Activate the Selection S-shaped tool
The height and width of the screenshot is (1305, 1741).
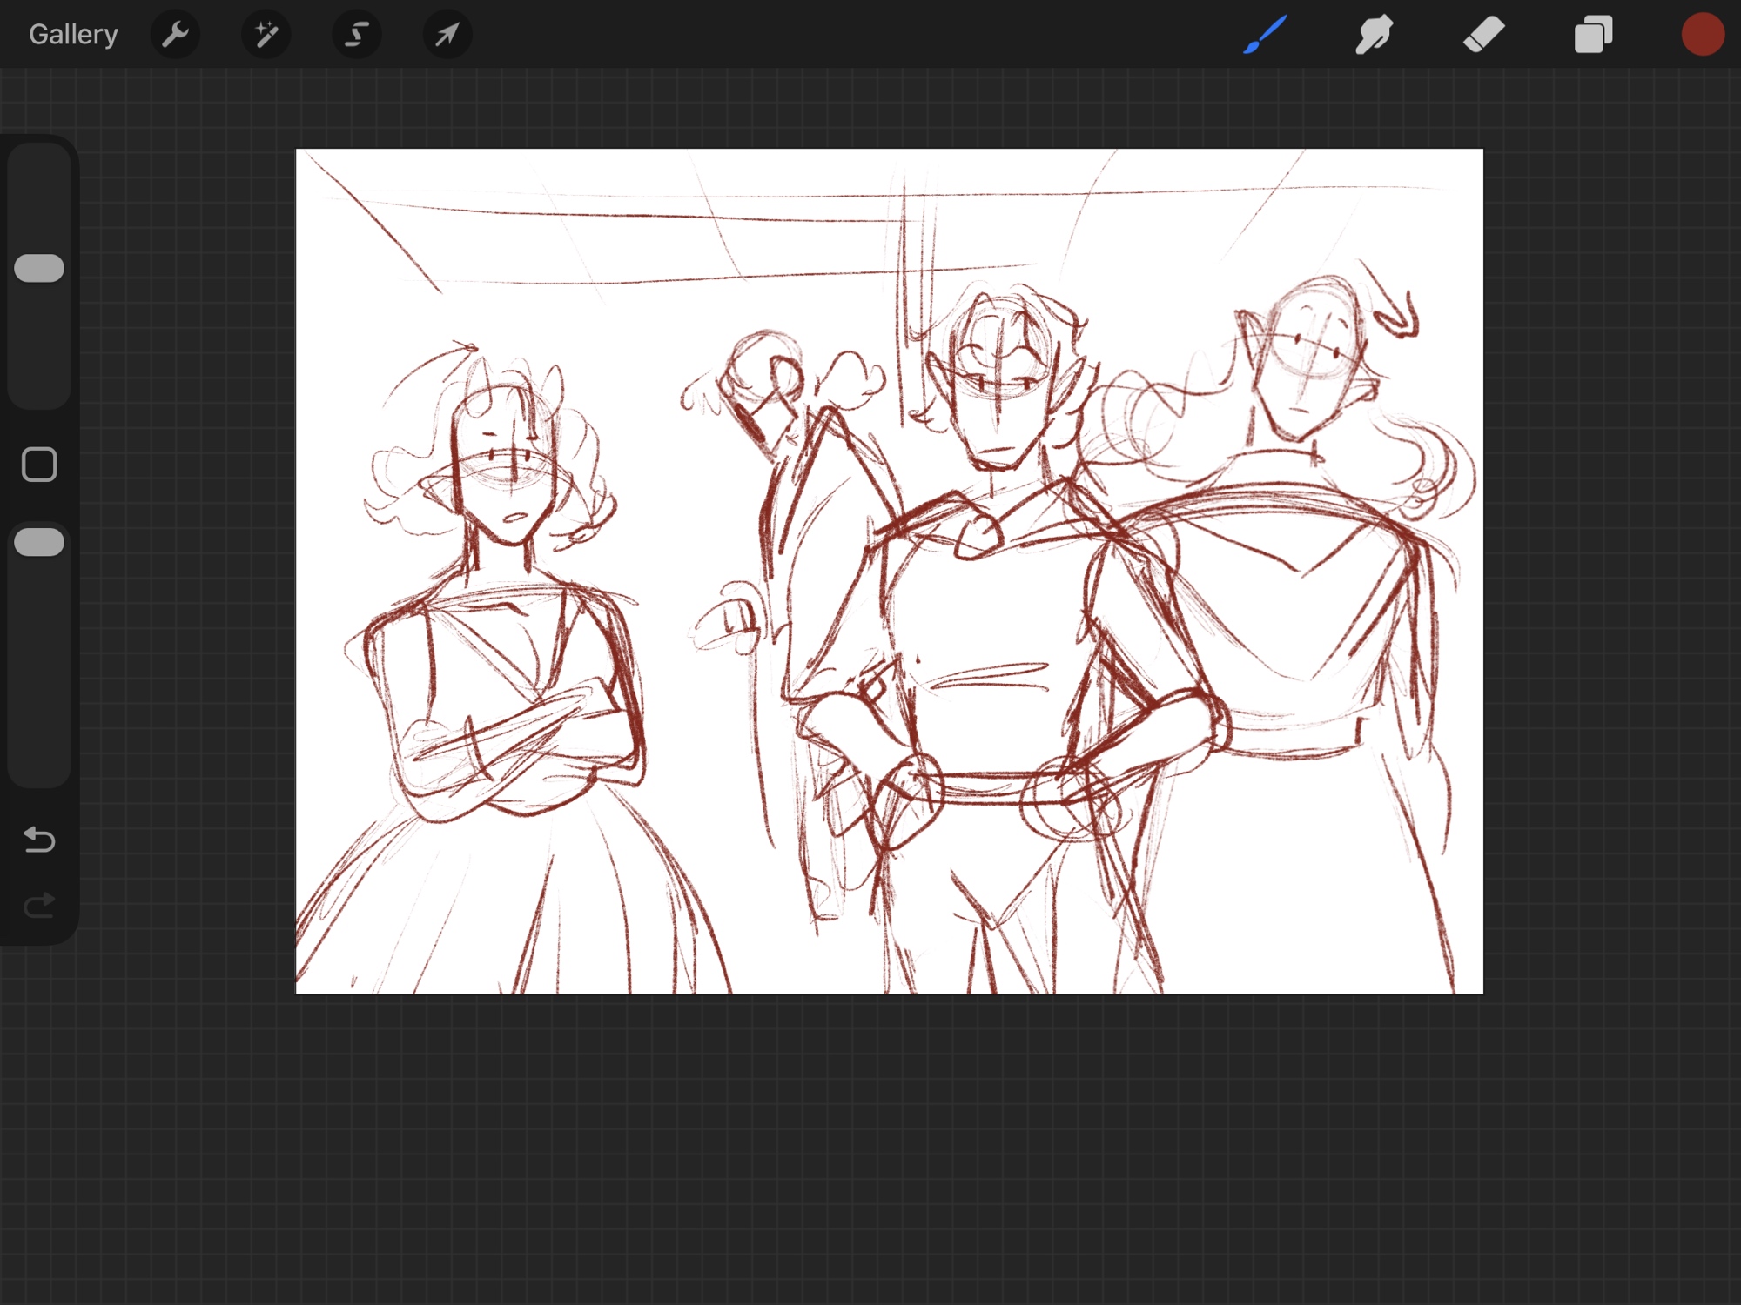tap(357, 35)
